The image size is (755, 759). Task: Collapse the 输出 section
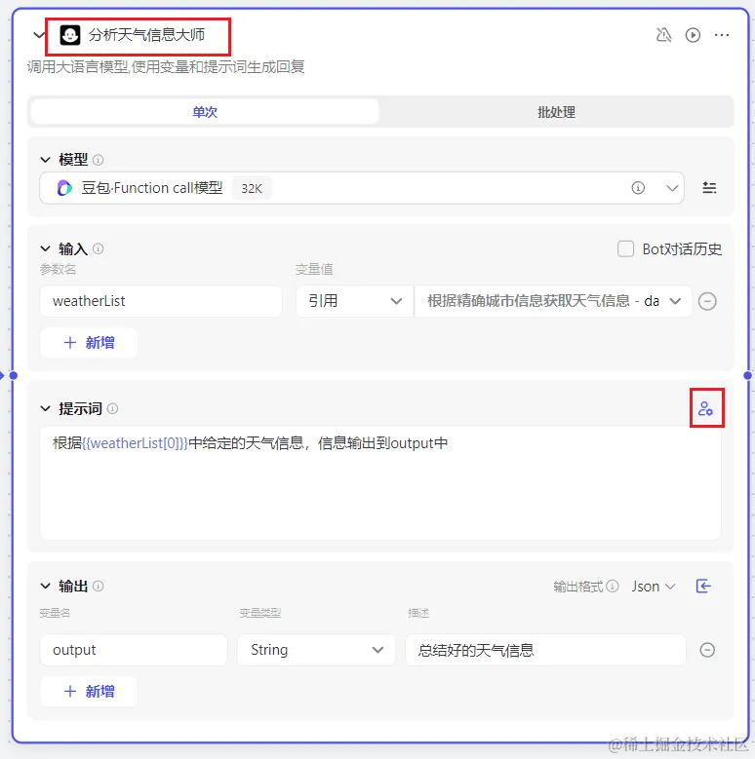coord(45,587)
